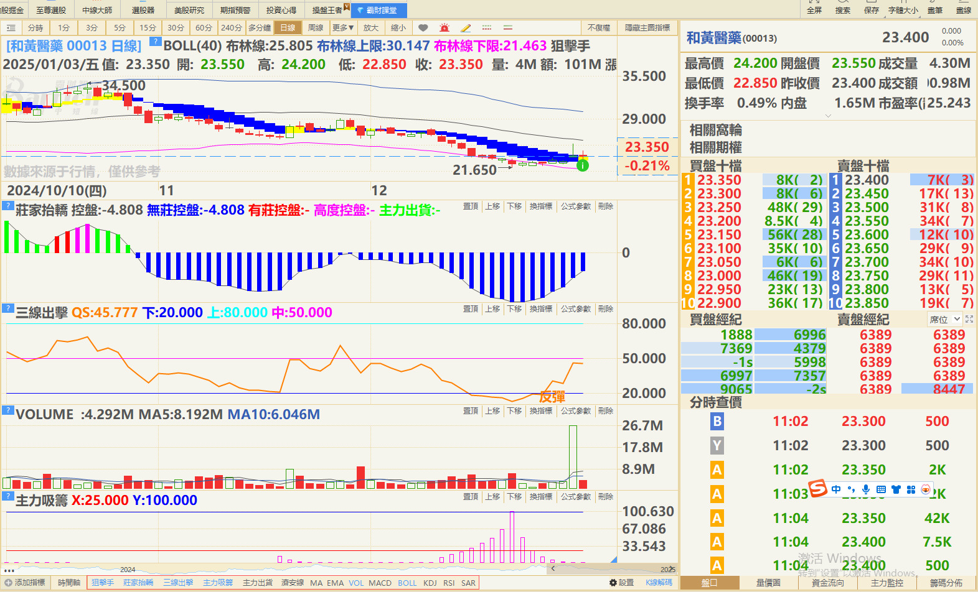This screenshot has height=592, width=978.
Task: Toggle the KDJ indicator
Action: pyautogui.click(x=430, y=583)
